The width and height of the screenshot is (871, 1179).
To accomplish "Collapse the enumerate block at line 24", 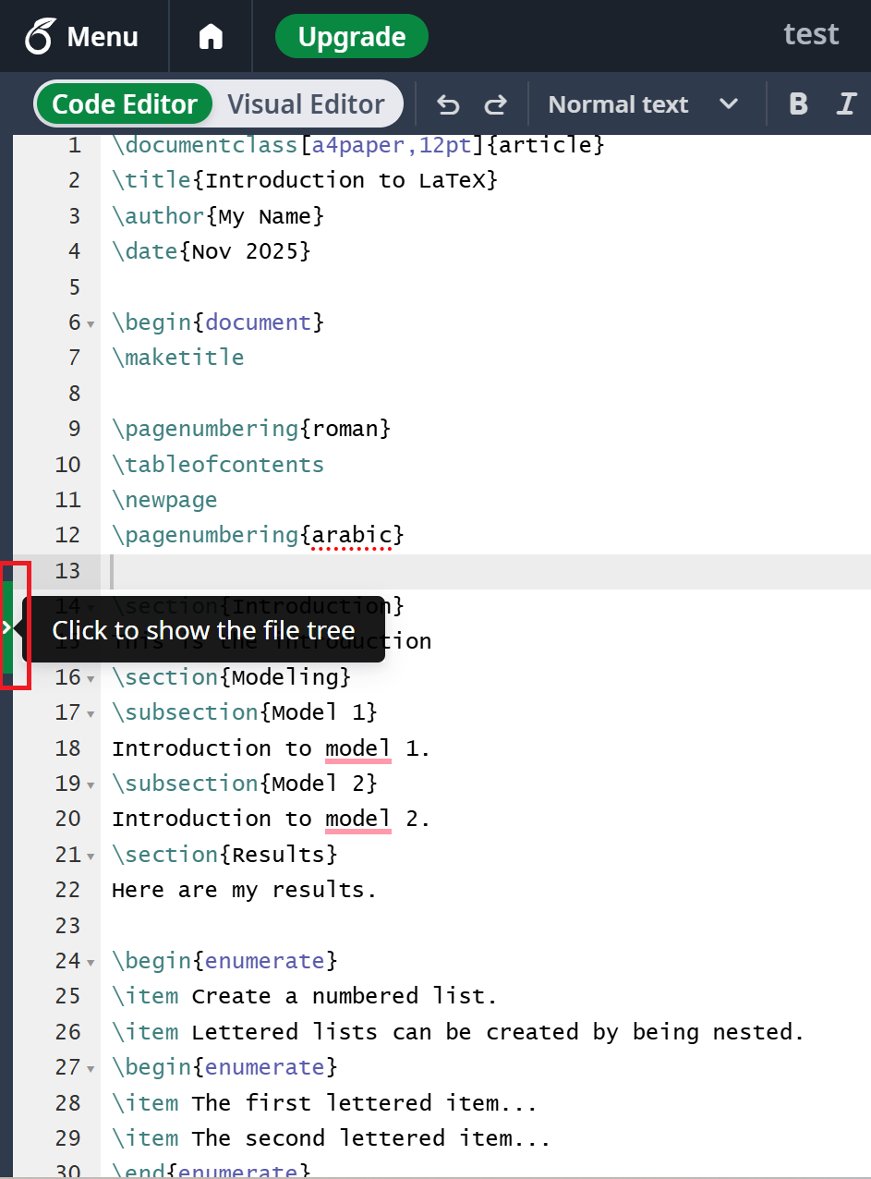I will (x=91, y=963).
